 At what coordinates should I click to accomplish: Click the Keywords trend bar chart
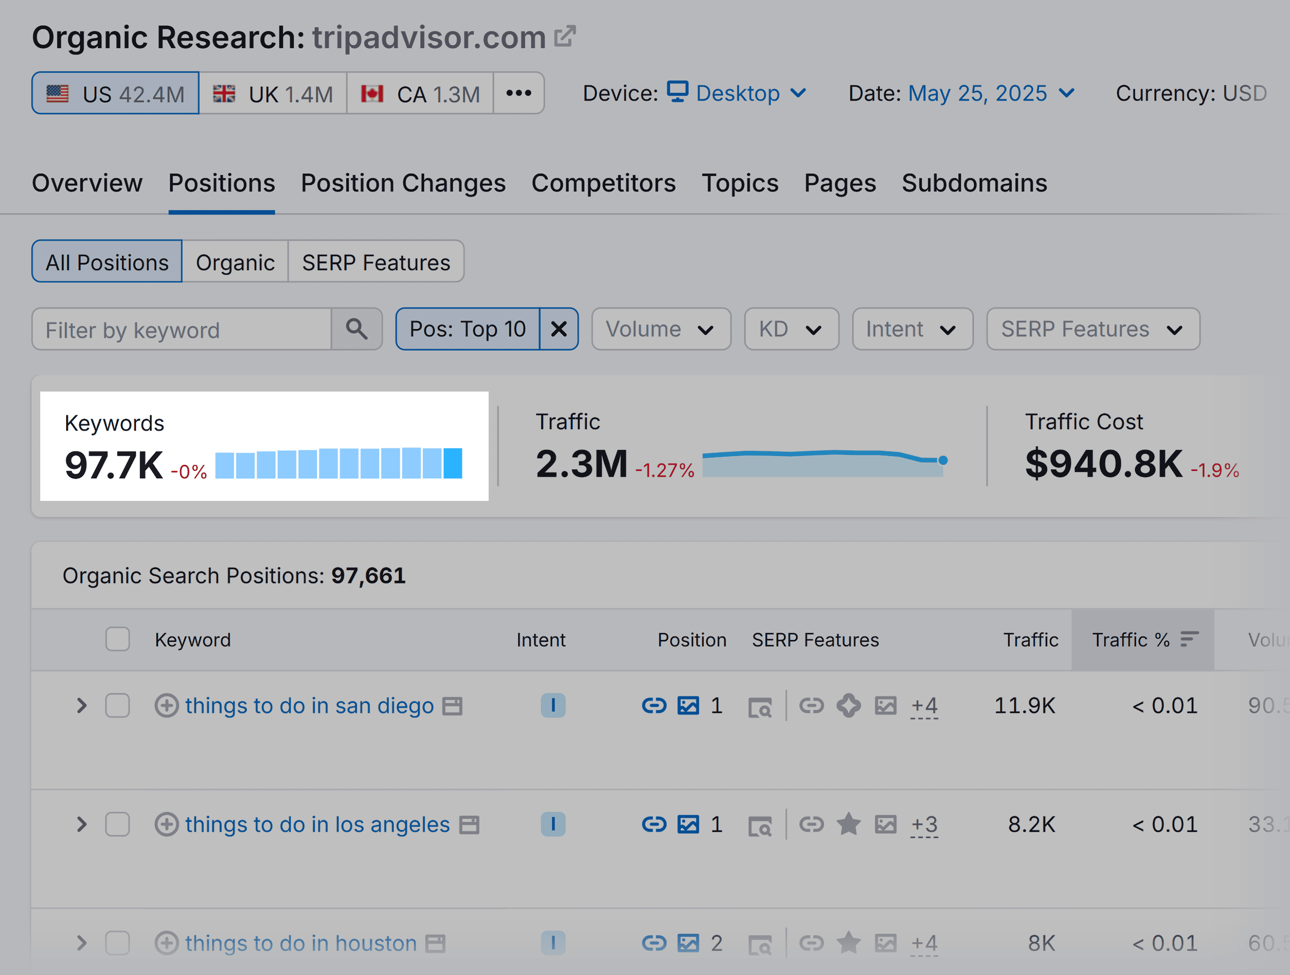[x=339, y=464]
